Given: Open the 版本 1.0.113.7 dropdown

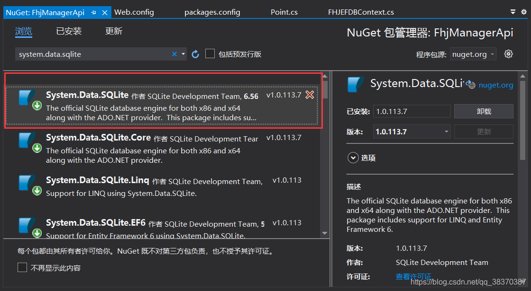Looking at the screenshot, I should pyautogui.click(x=445, y=131).
